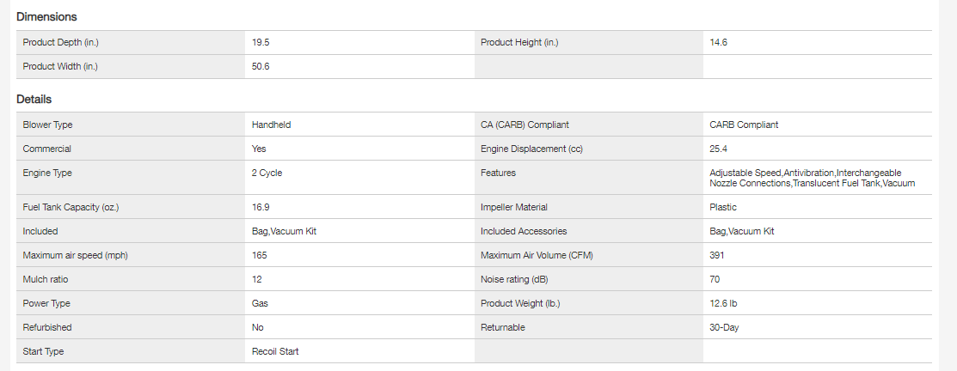The height and width of the screenshot is (371, 957).
Task: Select the Returnable value 30-Day
Action: pyautogui.click(x=724, y=327)
